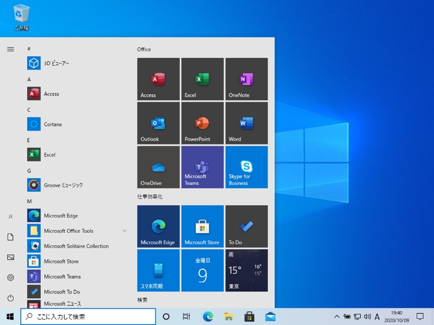Screen dimensions: 434x325
Task: Select Microsoft Solitaire Collection from app list
Action: pyautogui.click(x=76, y=246)
